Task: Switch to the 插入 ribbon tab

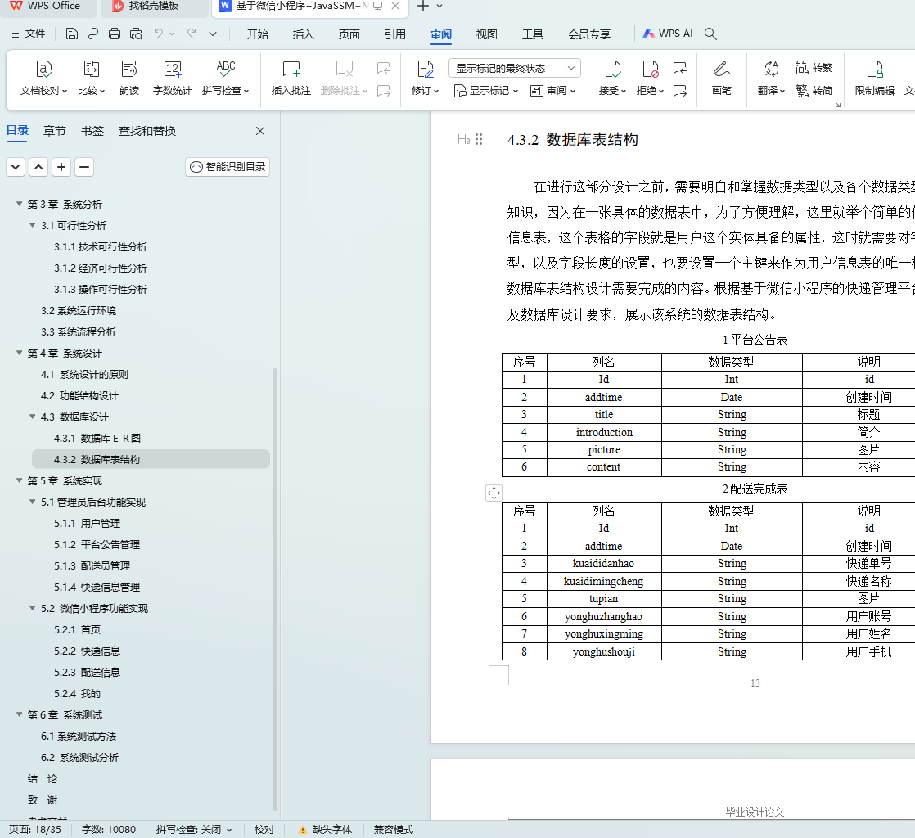Action: (304, 34)
